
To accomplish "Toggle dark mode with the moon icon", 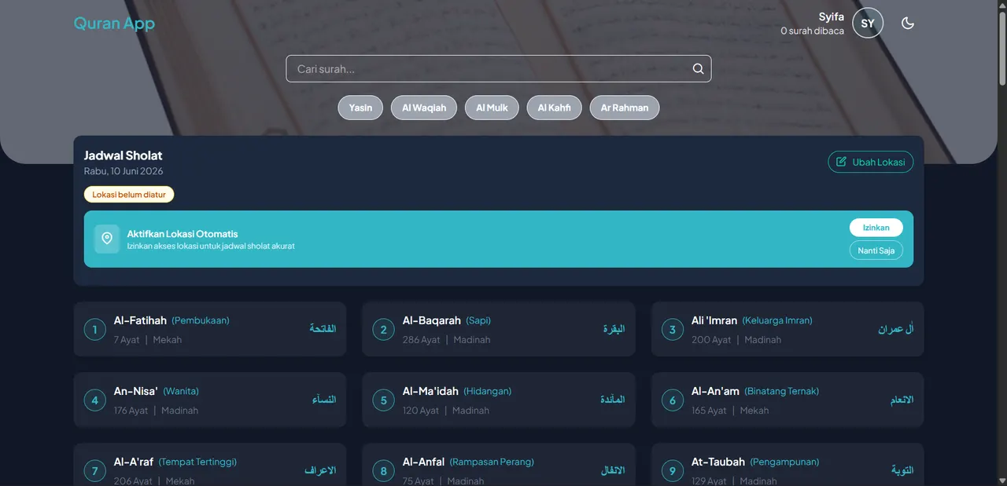I will pyautogui.click(x=908, y=23).
